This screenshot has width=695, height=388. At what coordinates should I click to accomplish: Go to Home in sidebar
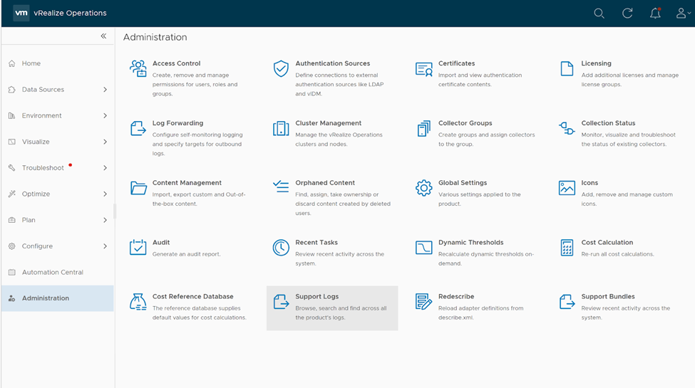tap(58, 63)
